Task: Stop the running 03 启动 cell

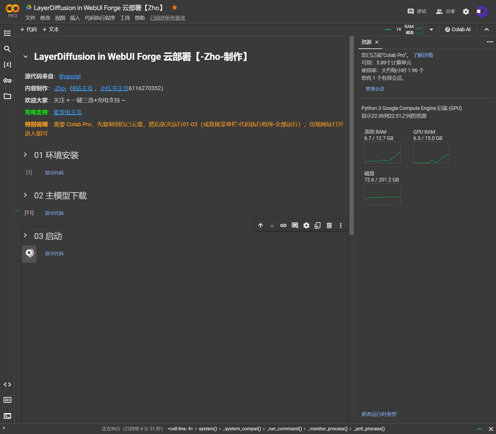Action: (x=29, y=253)
